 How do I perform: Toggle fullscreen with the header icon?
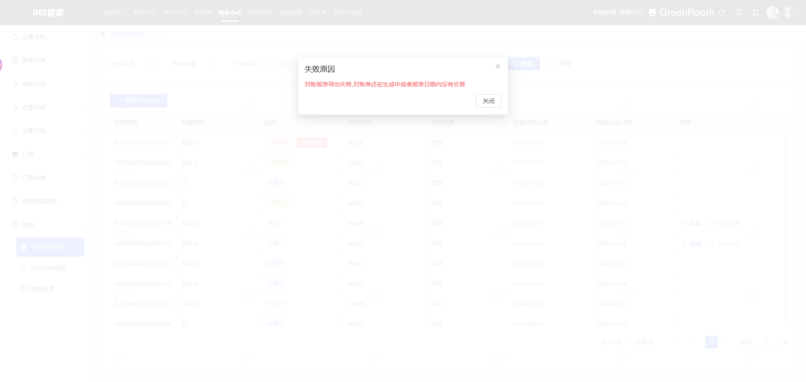click(x=756, y=13)
